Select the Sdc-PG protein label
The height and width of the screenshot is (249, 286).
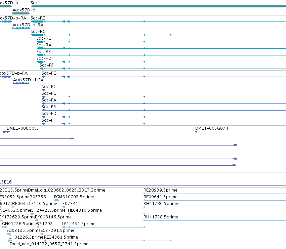pos(49,87)
